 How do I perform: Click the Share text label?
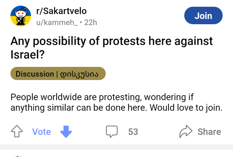[x=209, y=132]
